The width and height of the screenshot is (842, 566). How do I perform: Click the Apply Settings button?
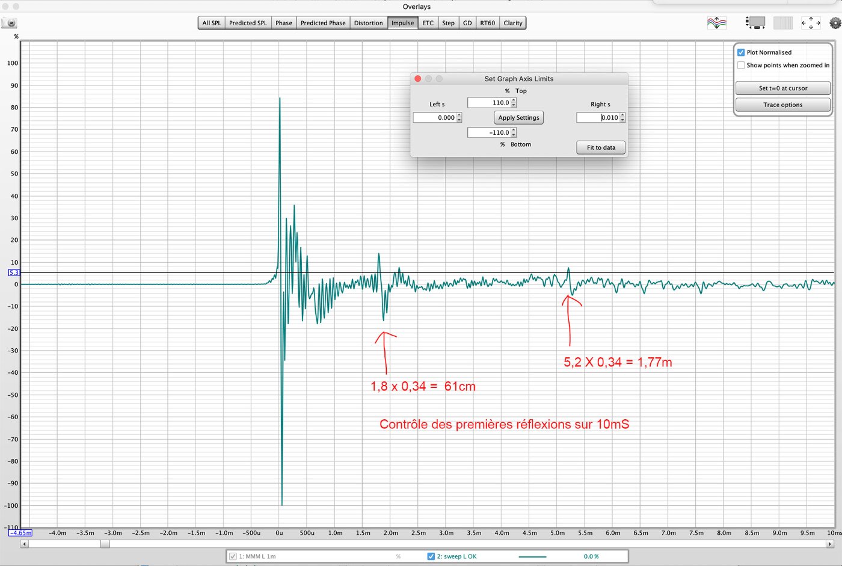click(518, 118)
